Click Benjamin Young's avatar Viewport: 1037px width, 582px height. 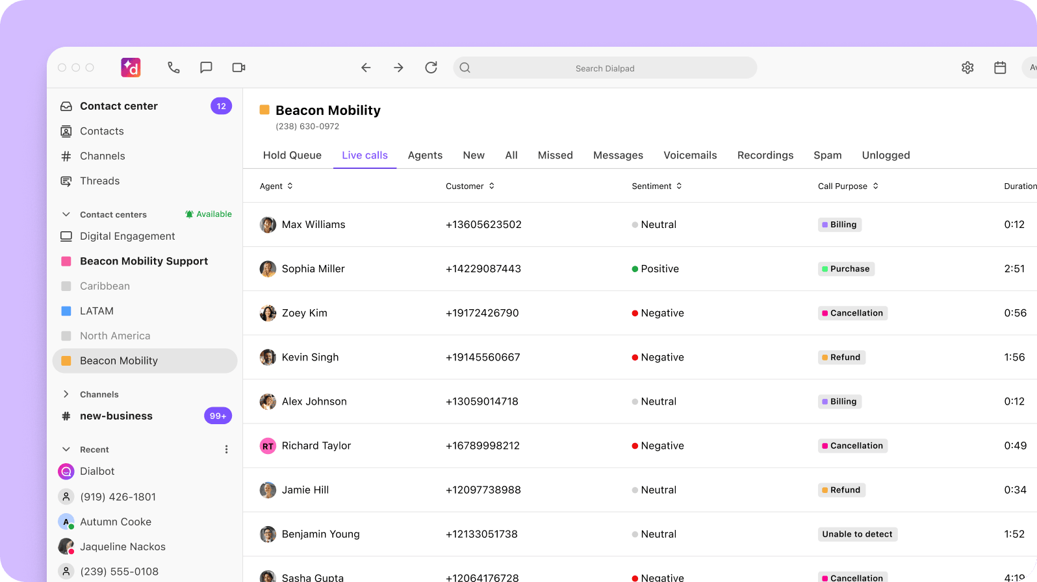pos(268,534)
